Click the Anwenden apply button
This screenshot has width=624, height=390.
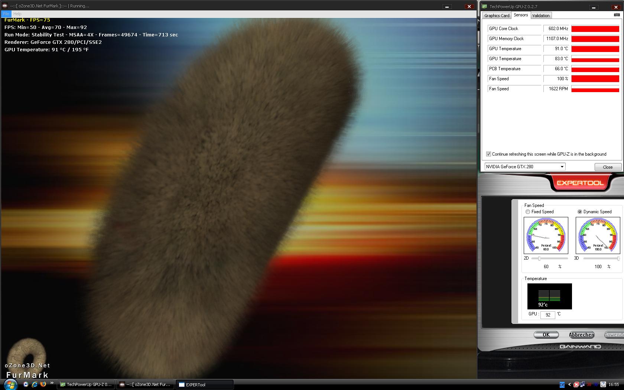coord(614,335)
